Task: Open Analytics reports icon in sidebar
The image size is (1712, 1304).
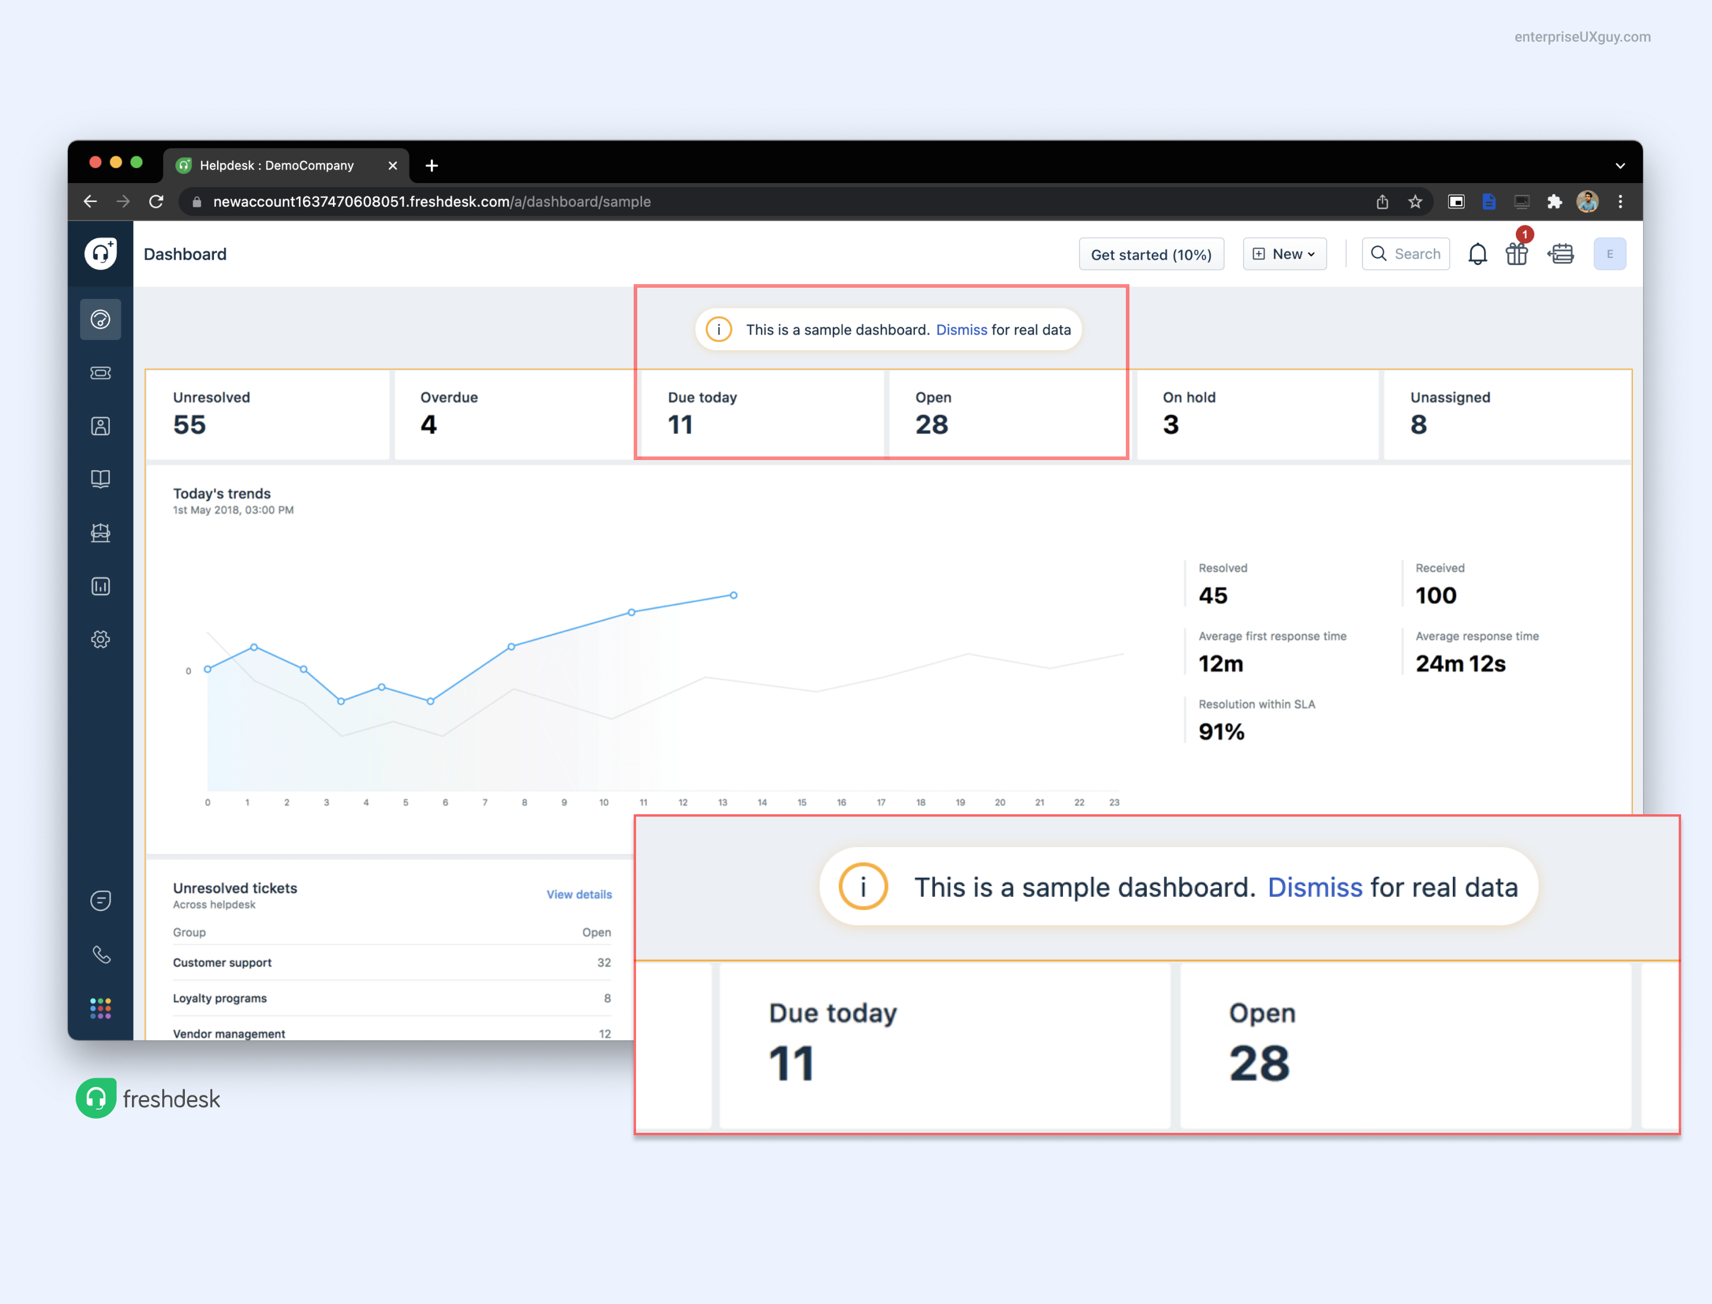Action: pyautogui.click(x=100, y=586)
